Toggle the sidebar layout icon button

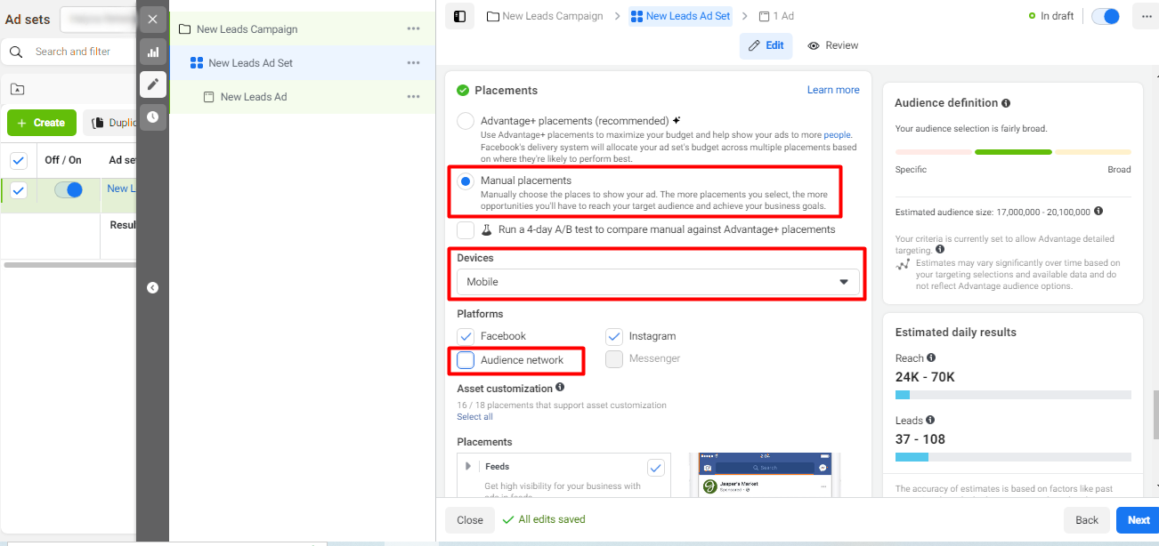[x=459, y=16]
